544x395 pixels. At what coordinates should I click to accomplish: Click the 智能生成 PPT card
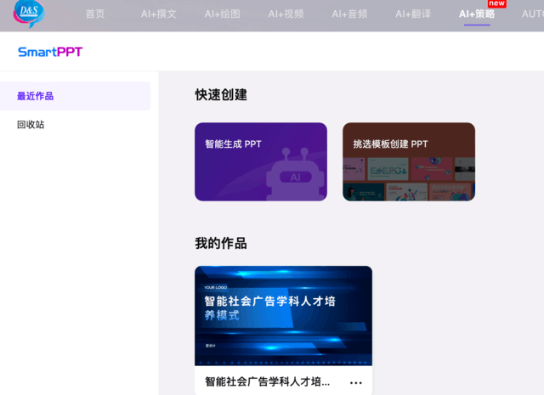tap(261, 161)
